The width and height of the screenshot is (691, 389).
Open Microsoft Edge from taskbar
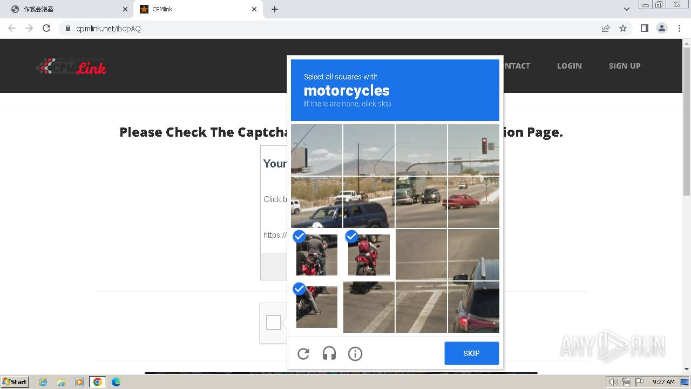point(116,382)
